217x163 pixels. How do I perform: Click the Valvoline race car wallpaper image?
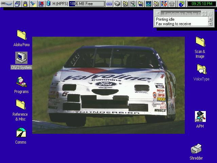pyautogui.click(x=108, y=85)
